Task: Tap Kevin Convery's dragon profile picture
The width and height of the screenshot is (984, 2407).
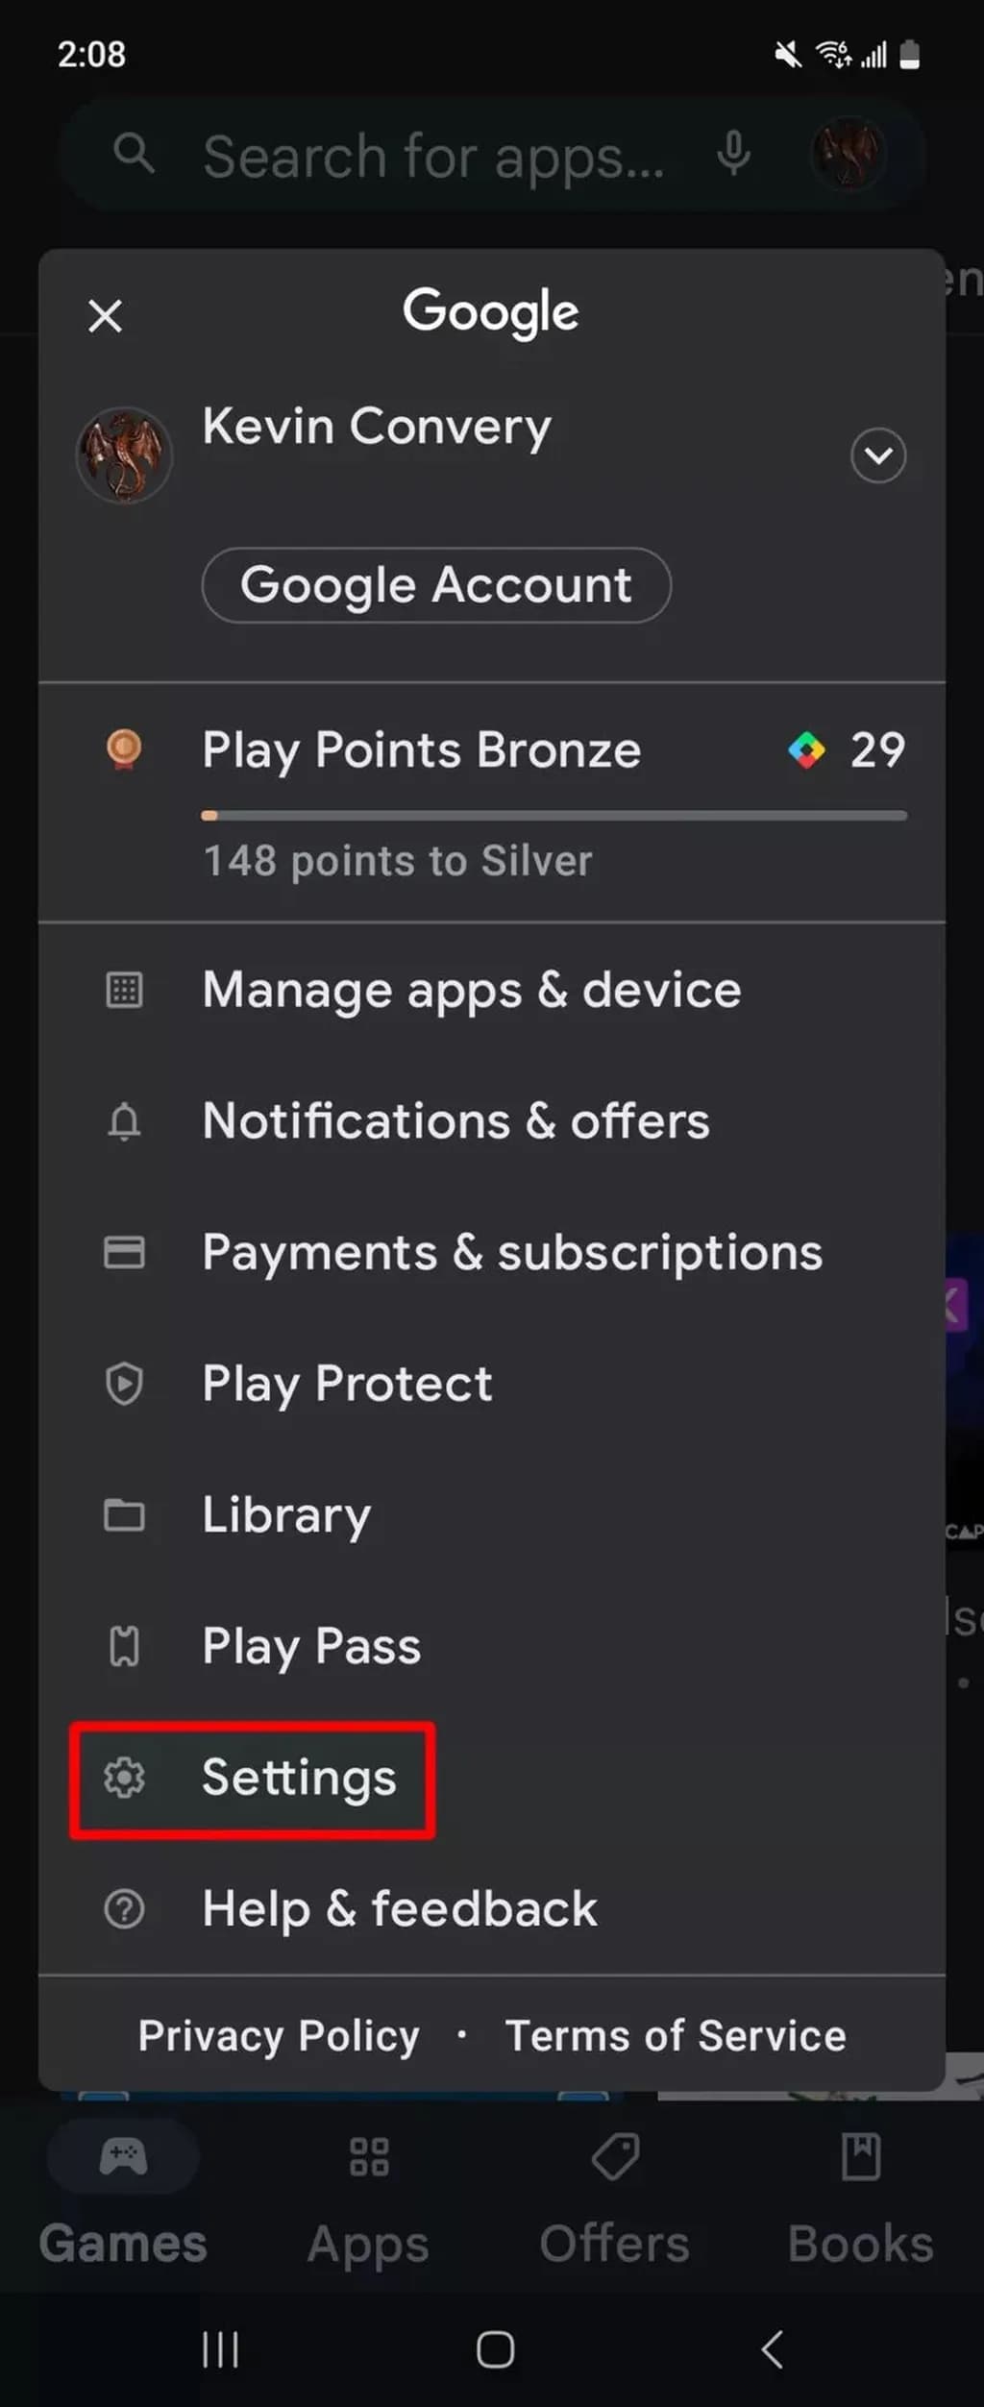Action: (x=124, y=454)
